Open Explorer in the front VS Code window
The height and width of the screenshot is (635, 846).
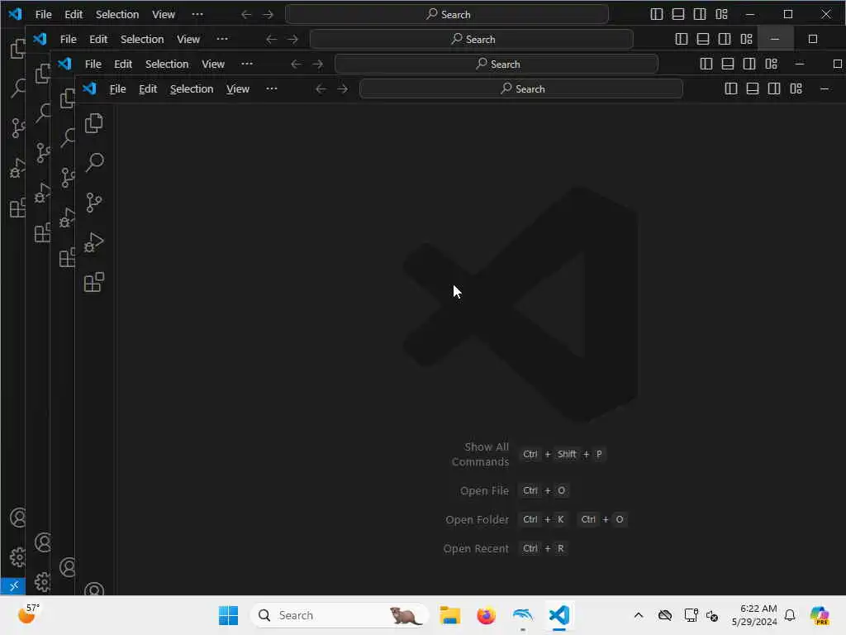[x=94, y=124]
